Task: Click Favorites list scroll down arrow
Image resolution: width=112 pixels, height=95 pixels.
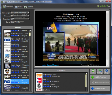Action: [86, 90]
